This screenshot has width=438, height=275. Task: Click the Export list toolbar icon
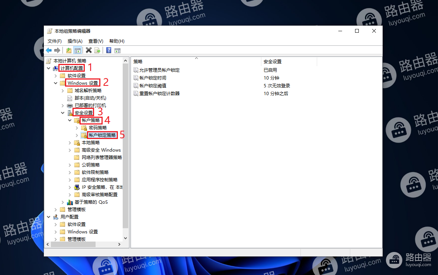click(x=97, y=50)
